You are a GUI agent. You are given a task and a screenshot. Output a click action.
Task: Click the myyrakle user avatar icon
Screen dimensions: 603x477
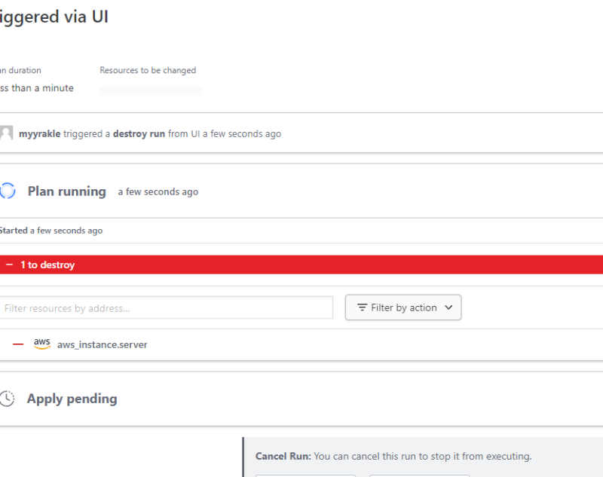point(7,133)
